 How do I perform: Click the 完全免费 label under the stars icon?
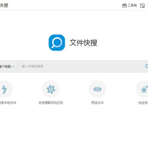coord(143,103)
